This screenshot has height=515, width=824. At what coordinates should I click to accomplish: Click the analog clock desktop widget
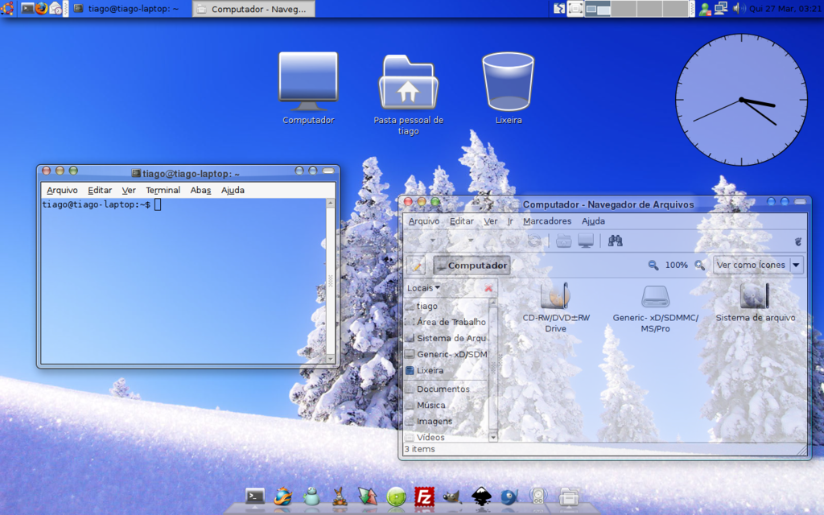[741, 100]
